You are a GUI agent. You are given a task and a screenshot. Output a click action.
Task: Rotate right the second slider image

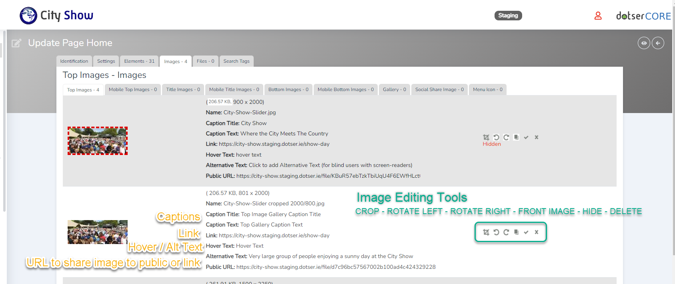point(506,232)
